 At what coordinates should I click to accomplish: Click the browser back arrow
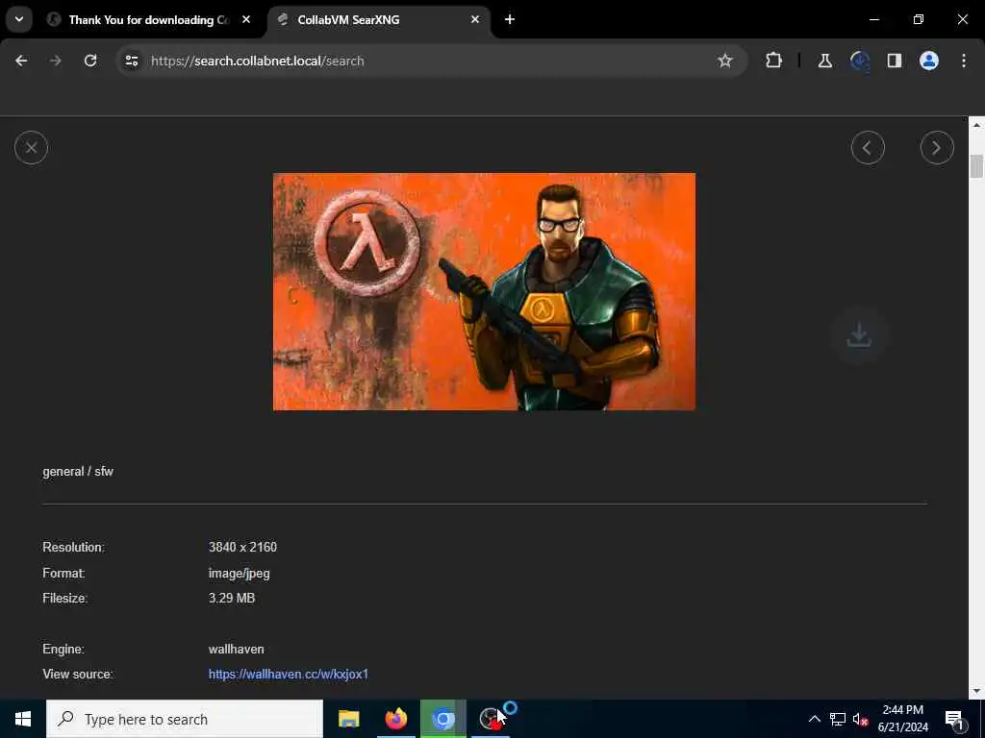click(x=21, y=61)
